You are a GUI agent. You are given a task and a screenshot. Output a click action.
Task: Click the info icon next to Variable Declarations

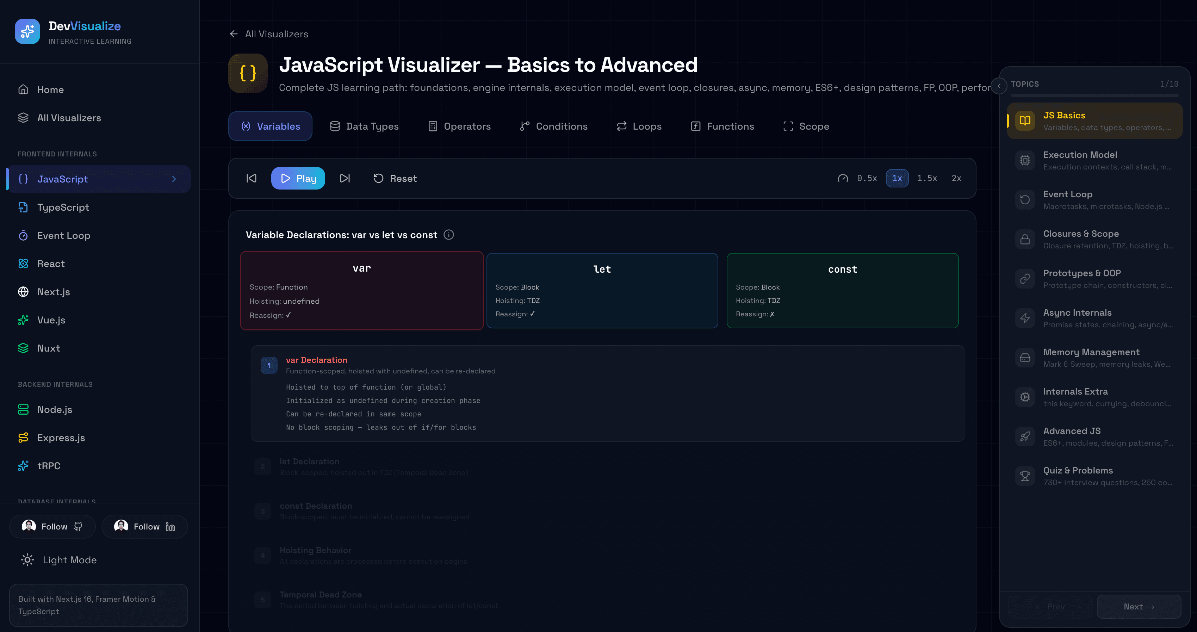pos(448,235)
